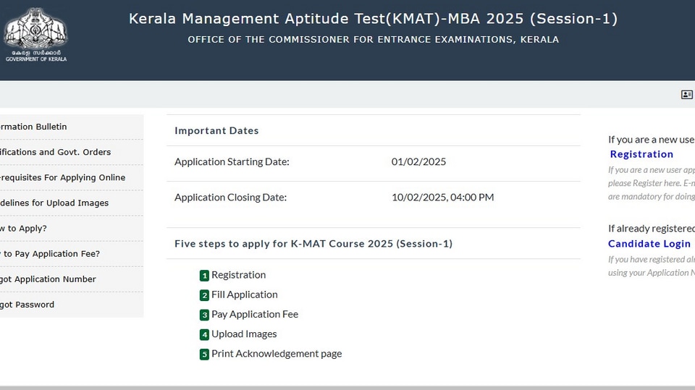Click the green step 2 badge
This screenshot has width=695, height=390.
204,295
